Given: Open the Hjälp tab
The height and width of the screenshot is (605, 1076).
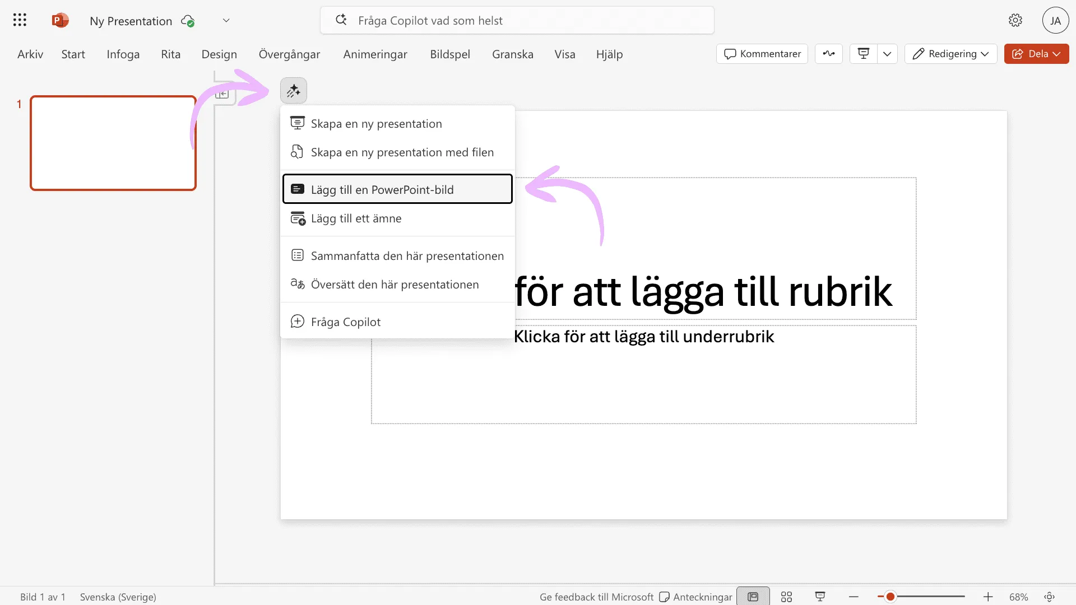Looking at the screenshot, I should point(609,54).
